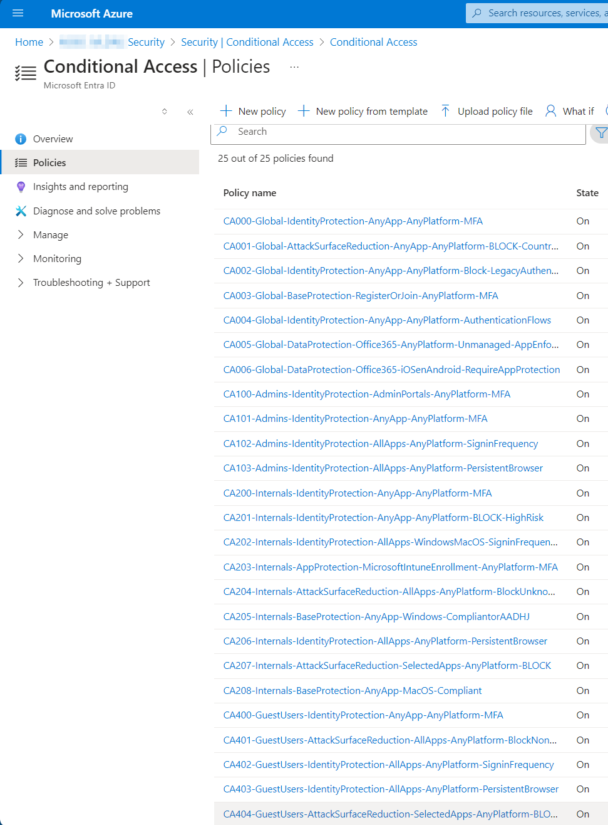608x825 pixels.
Task: Open policy CA002 Block-LegacyAuthen...
Action: click(391, 271)
